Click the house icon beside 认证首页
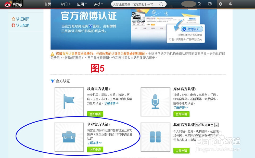 coord(13,19)
